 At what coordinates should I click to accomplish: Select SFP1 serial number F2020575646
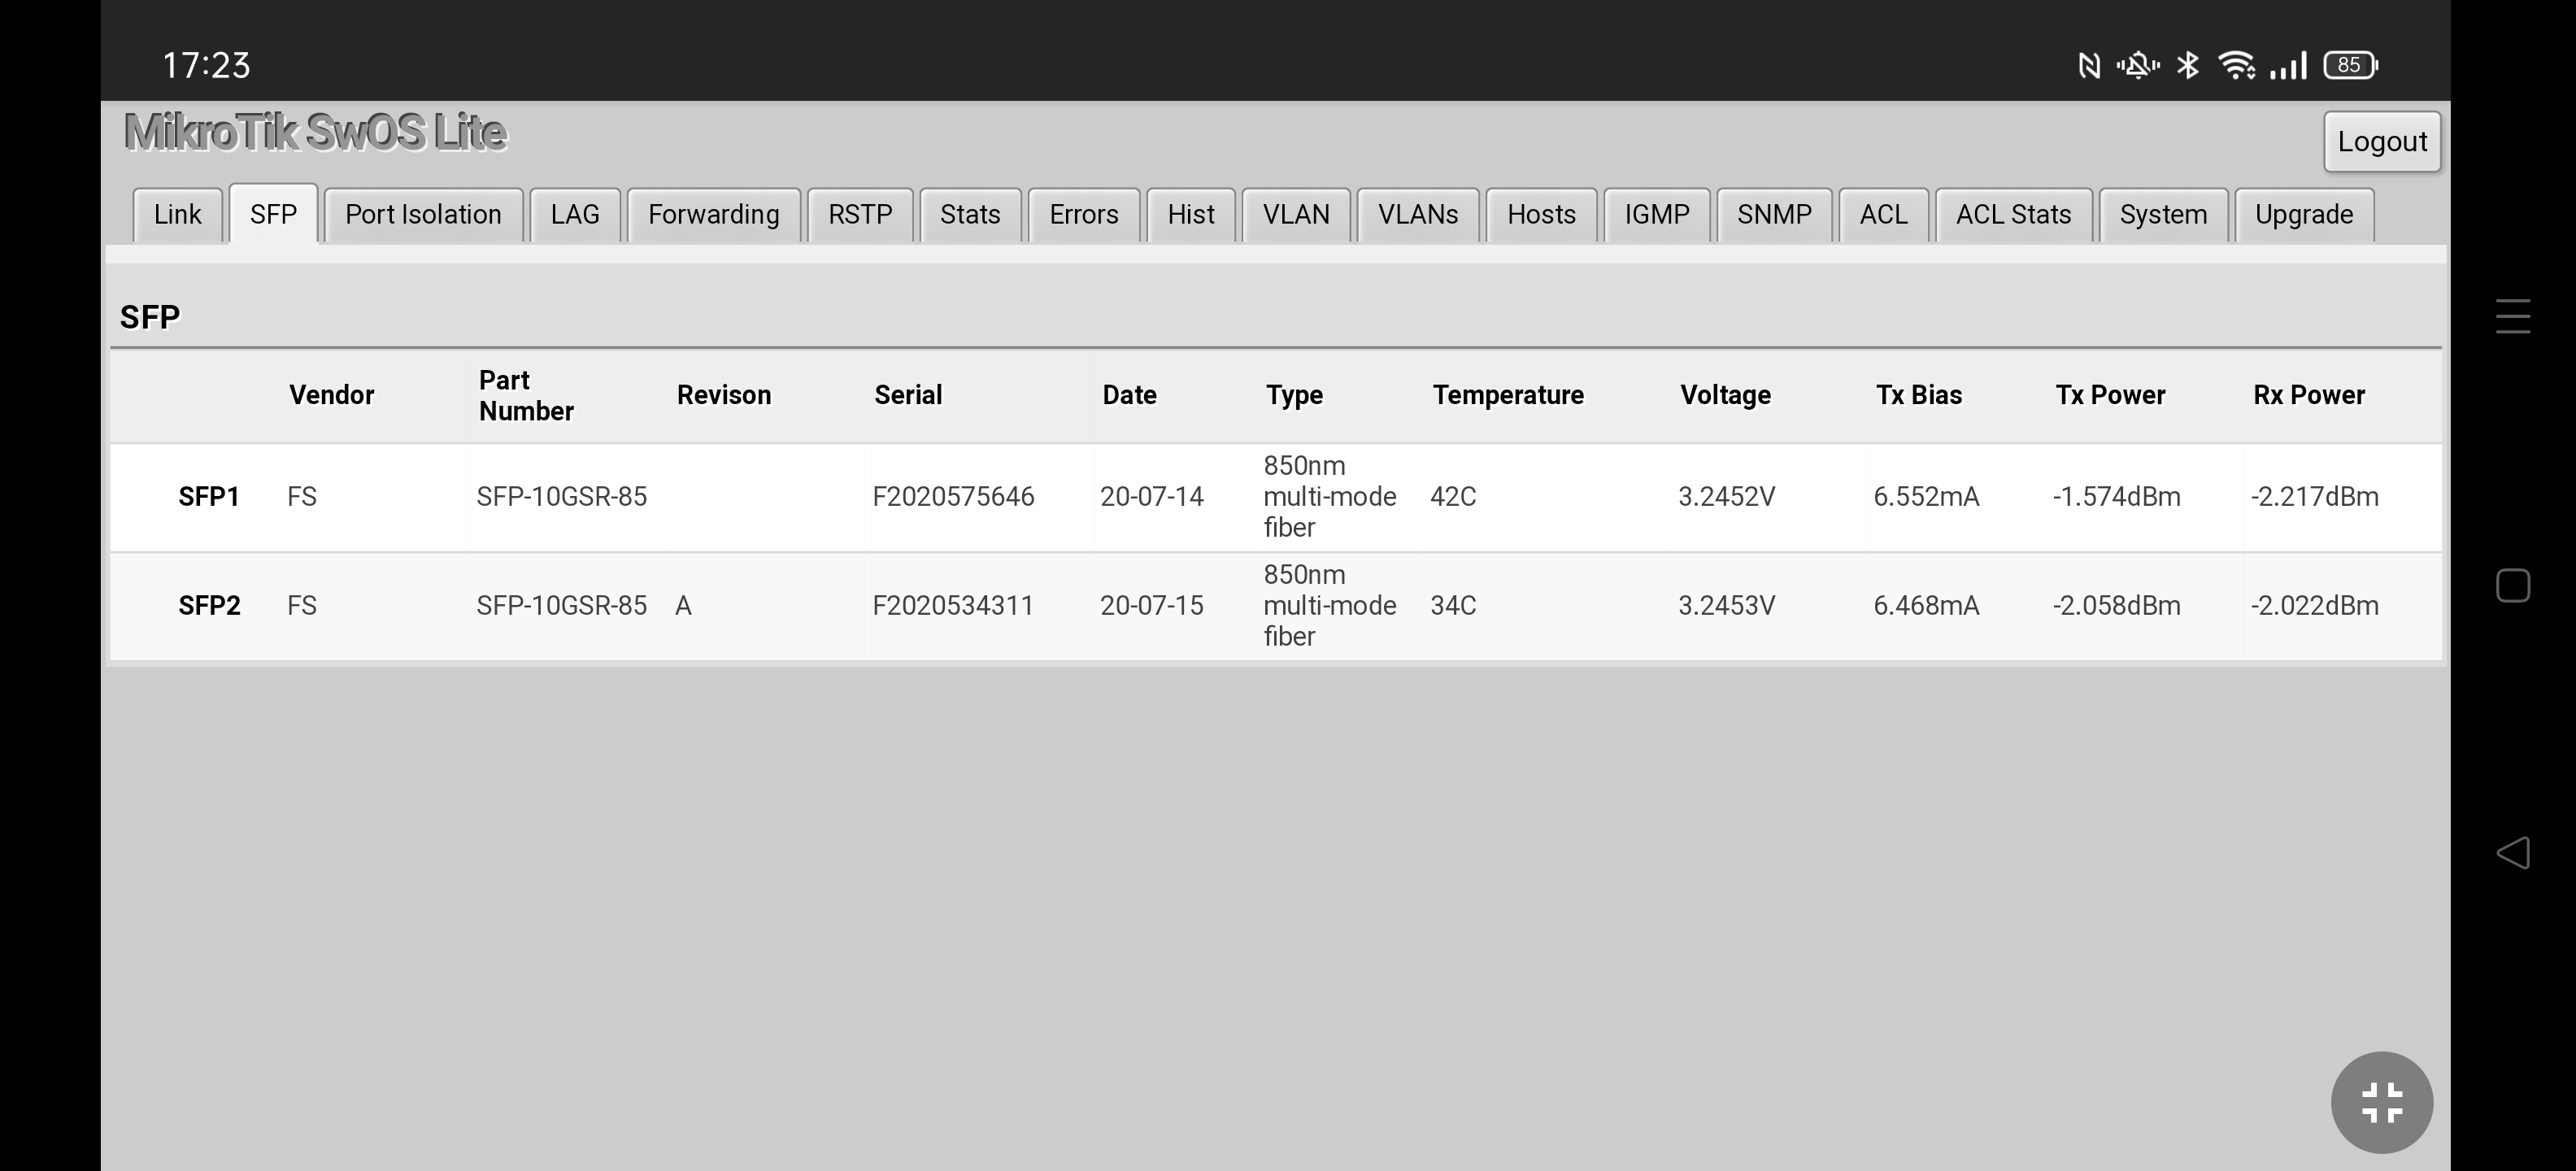click(x=952, y=497)
